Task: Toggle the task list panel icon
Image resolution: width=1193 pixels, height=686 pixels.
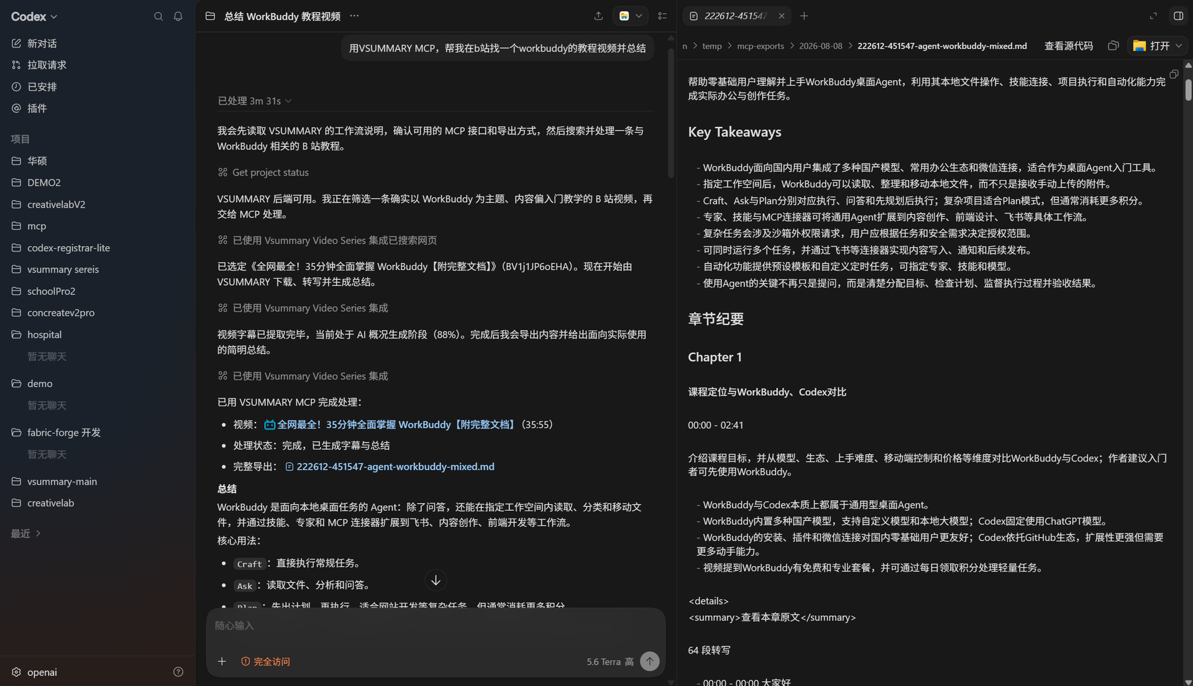Action: coord(662,16)
